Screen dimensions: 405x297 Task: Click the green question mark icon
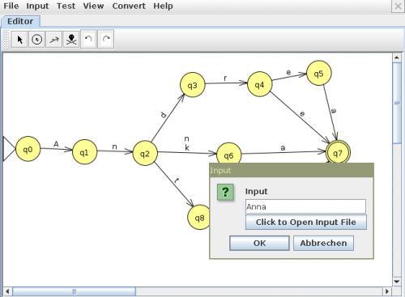point(225,192)
